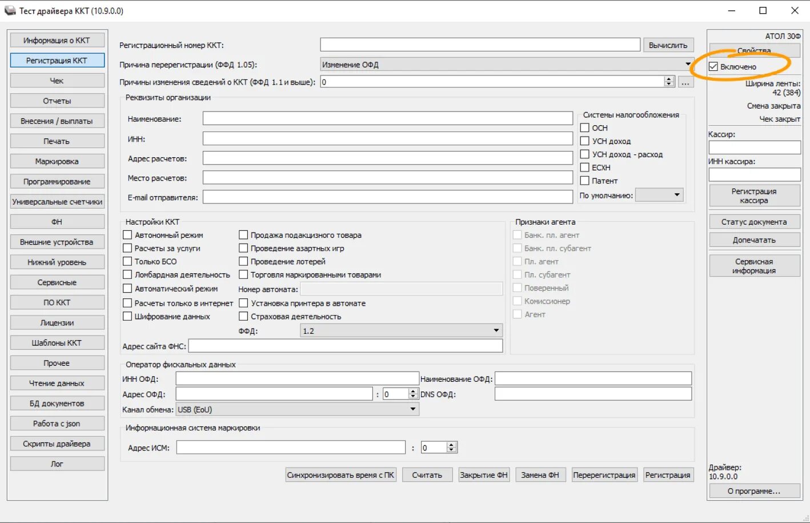Open the О программе dialog
This screenshot has height=523, width=810.
(754, 491)
